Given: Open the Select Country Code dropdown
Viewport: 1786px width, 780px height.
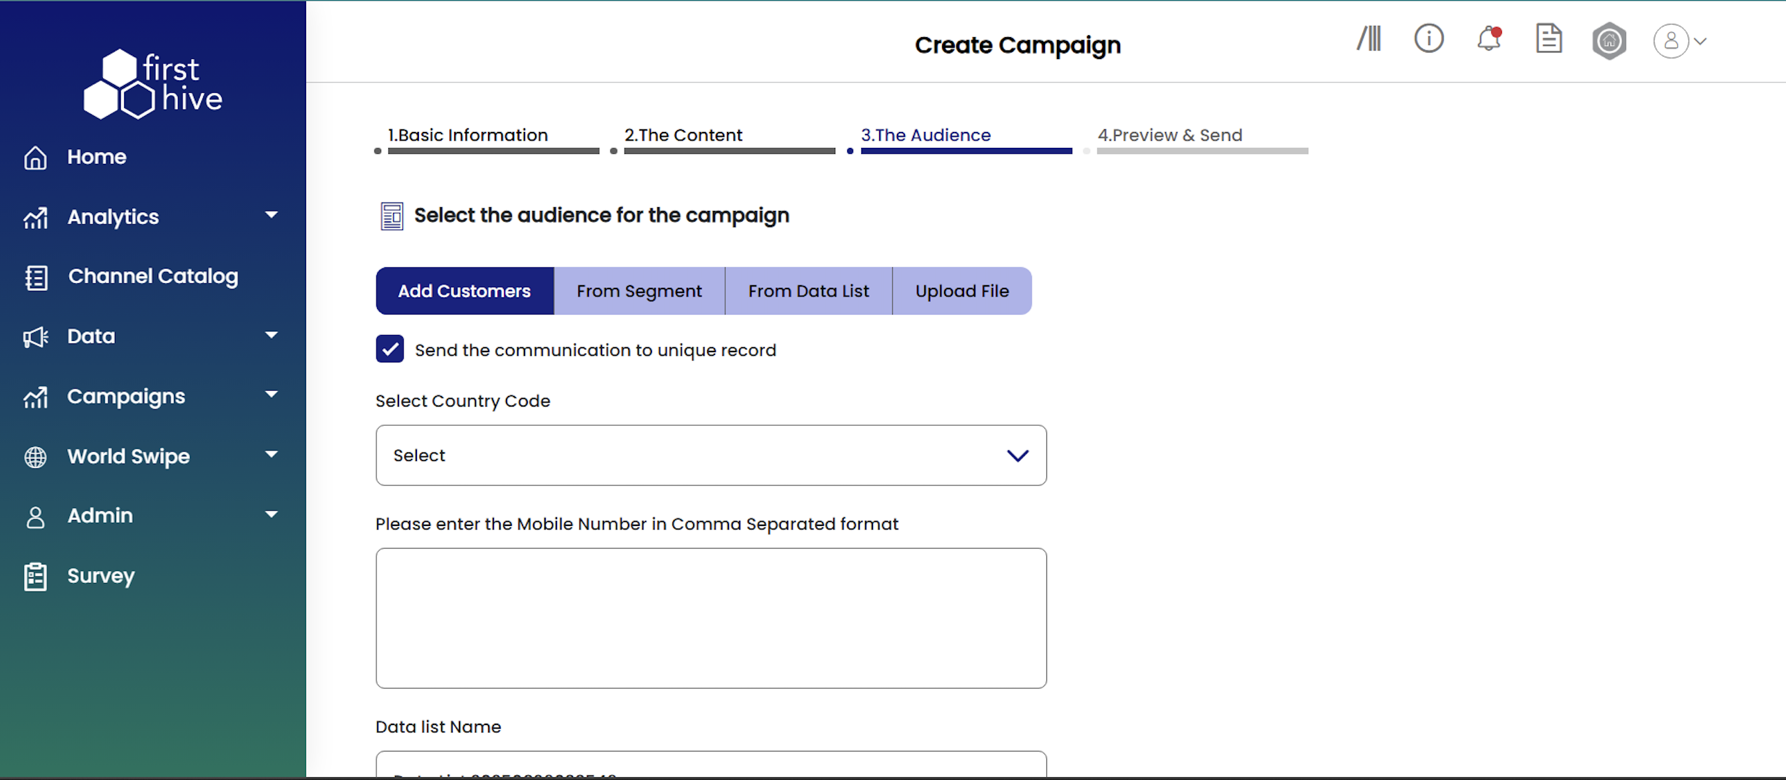Looking at the screenshot, I should click(x=710, y=455).
